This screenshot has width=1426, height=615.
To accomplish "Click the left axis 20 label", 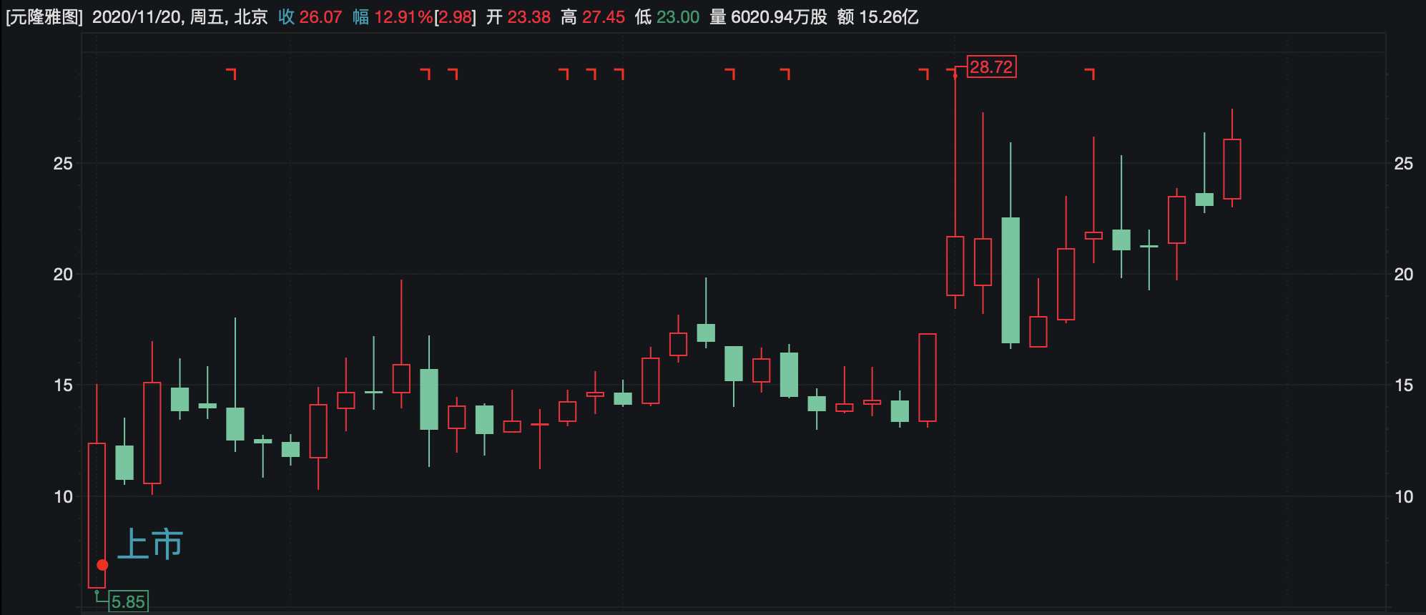I will tap(63, 275).
